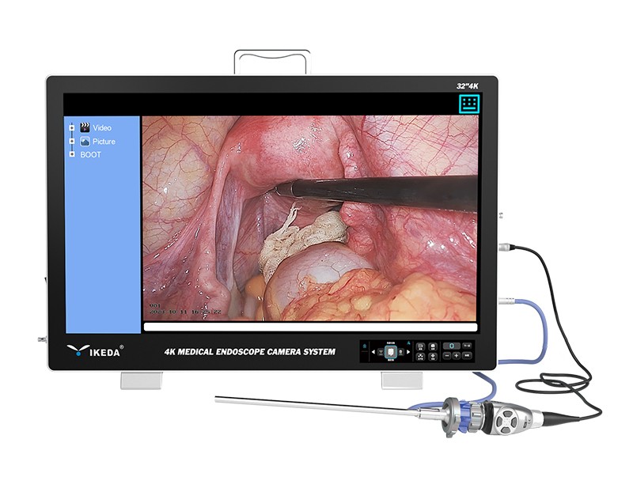Click the Picture landscape icon

85,142
